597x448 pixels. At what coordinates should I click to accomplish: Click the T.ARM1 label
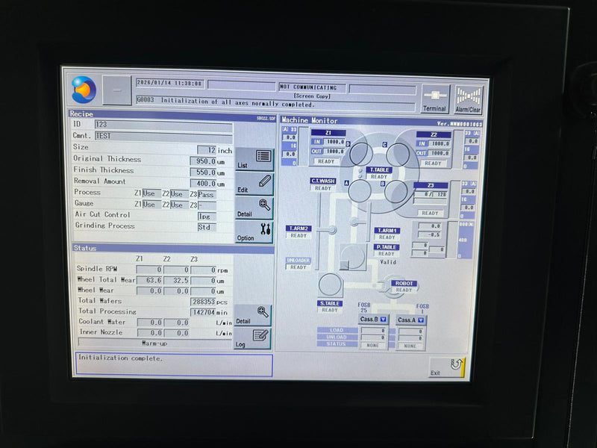[x=387, y=231]
